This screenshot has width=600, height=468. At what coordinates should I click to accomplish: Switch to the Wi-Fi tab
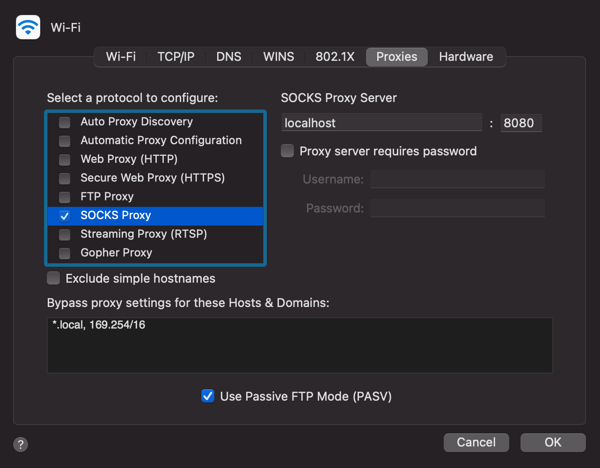pos(121,57)
